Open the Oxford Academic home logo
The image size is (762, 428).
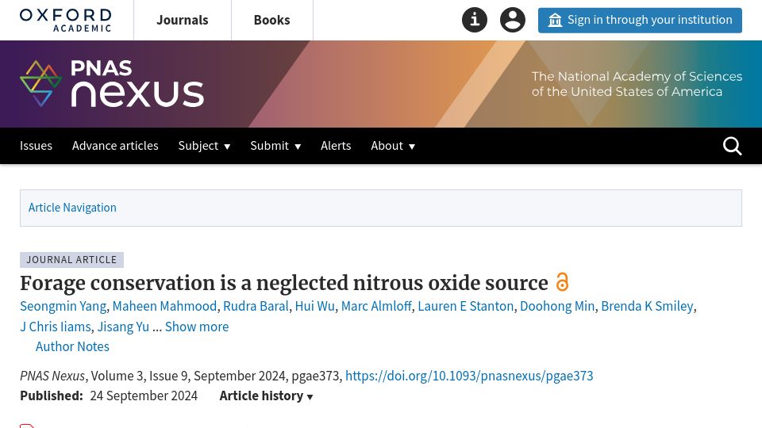(x=66, y=21)
